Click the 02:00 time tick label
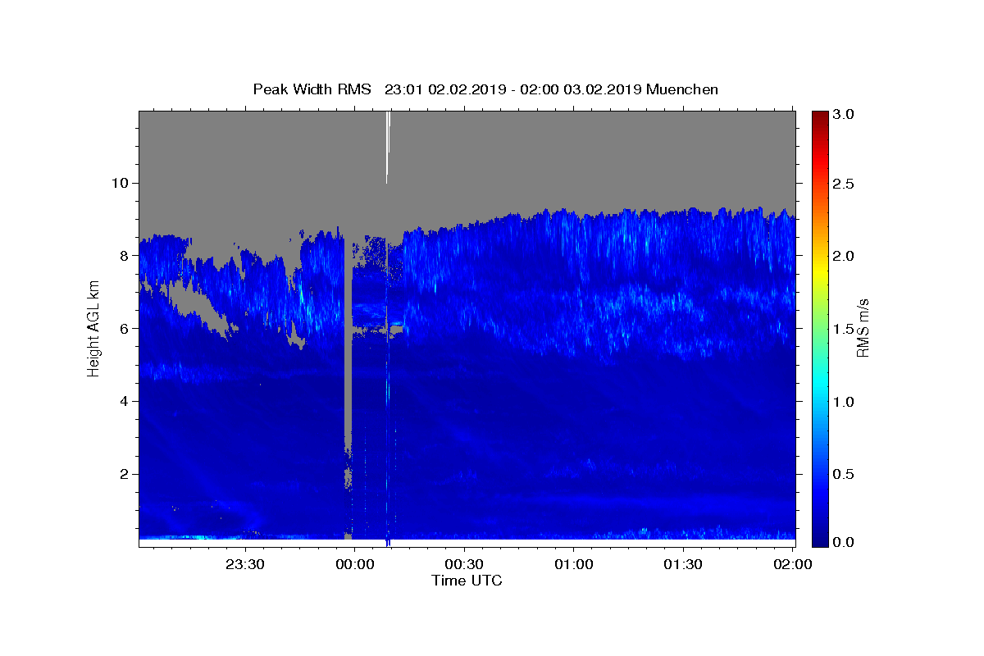This screenshot has width=984, height=656. pyautogui.click(x=792, y=564)
